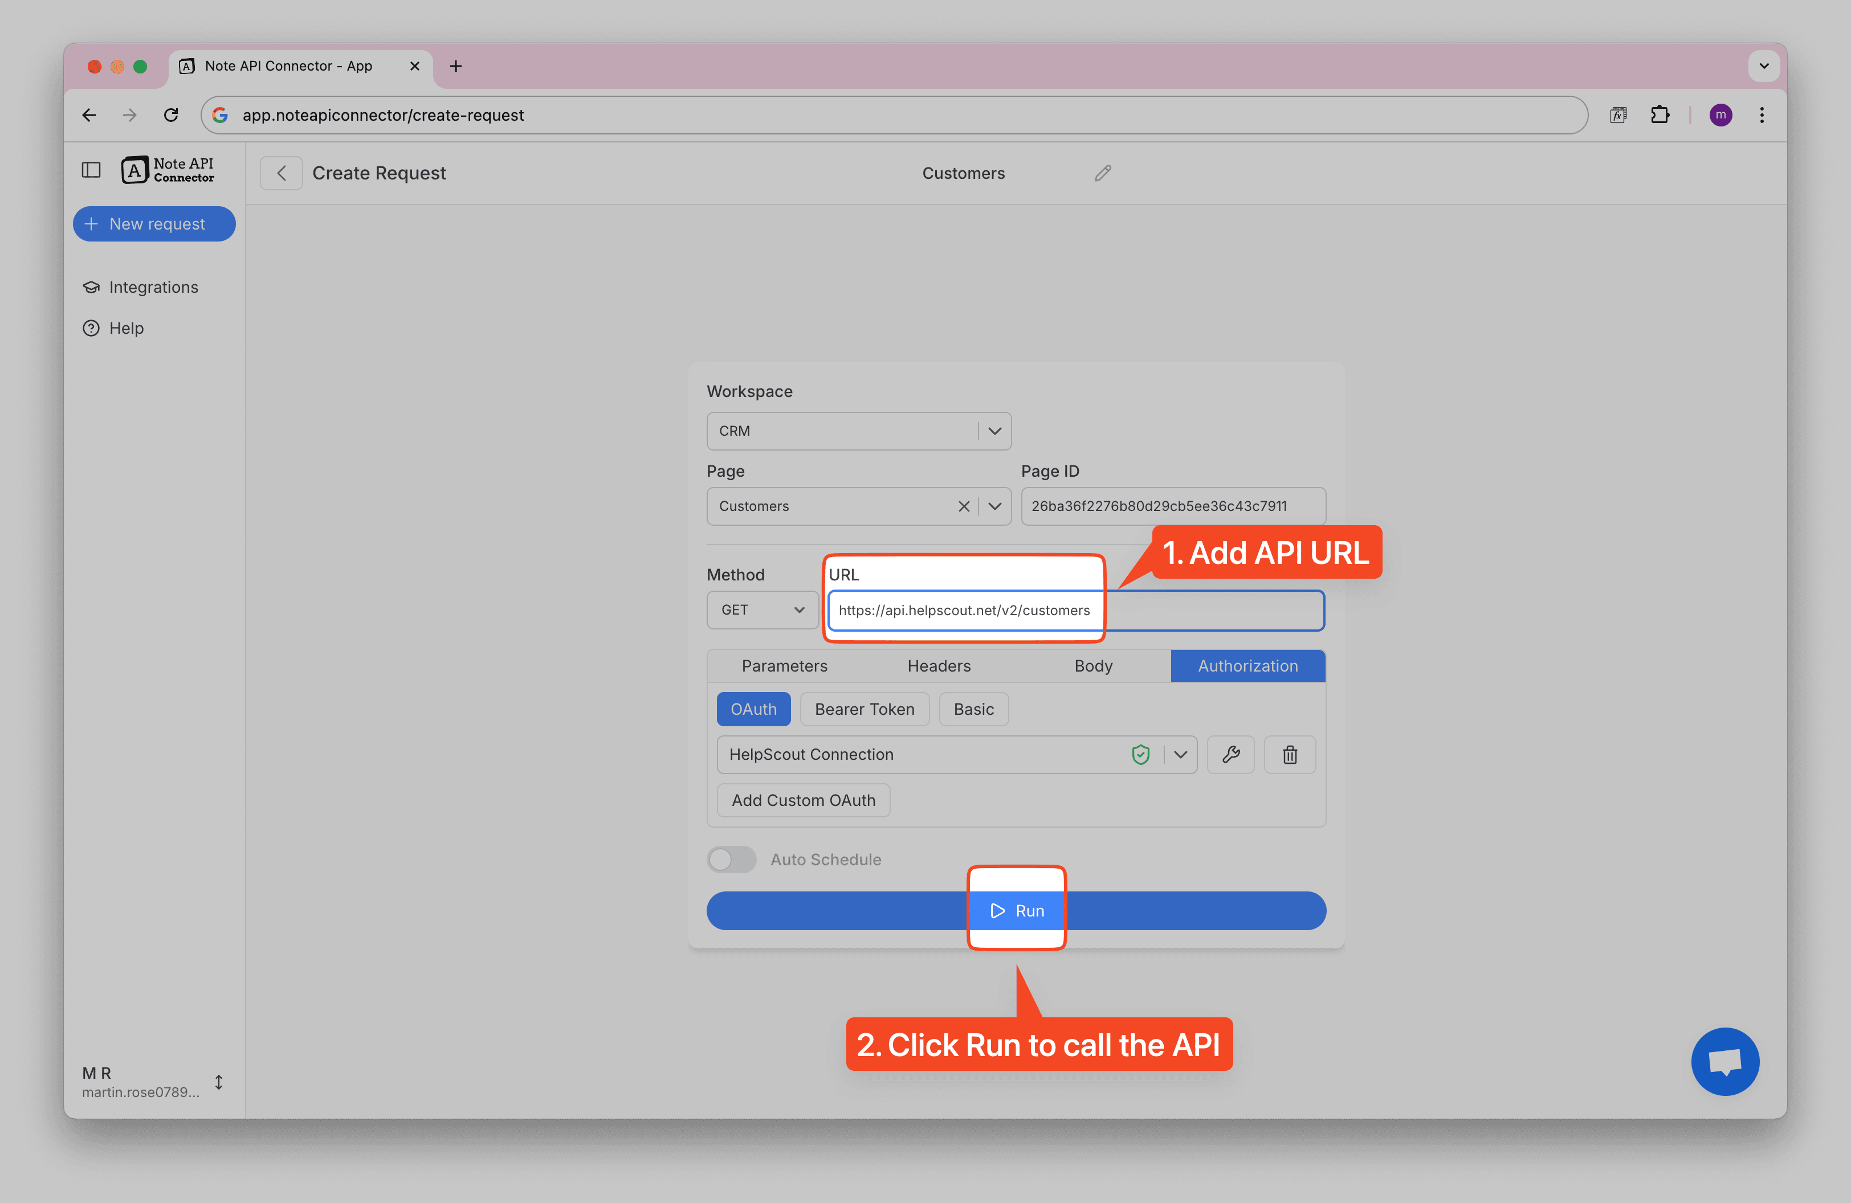Image resolution: width=1851 pixels, height=1203 pixels.
Task: Close the Note API Connector tab
Action: [414, 66]
